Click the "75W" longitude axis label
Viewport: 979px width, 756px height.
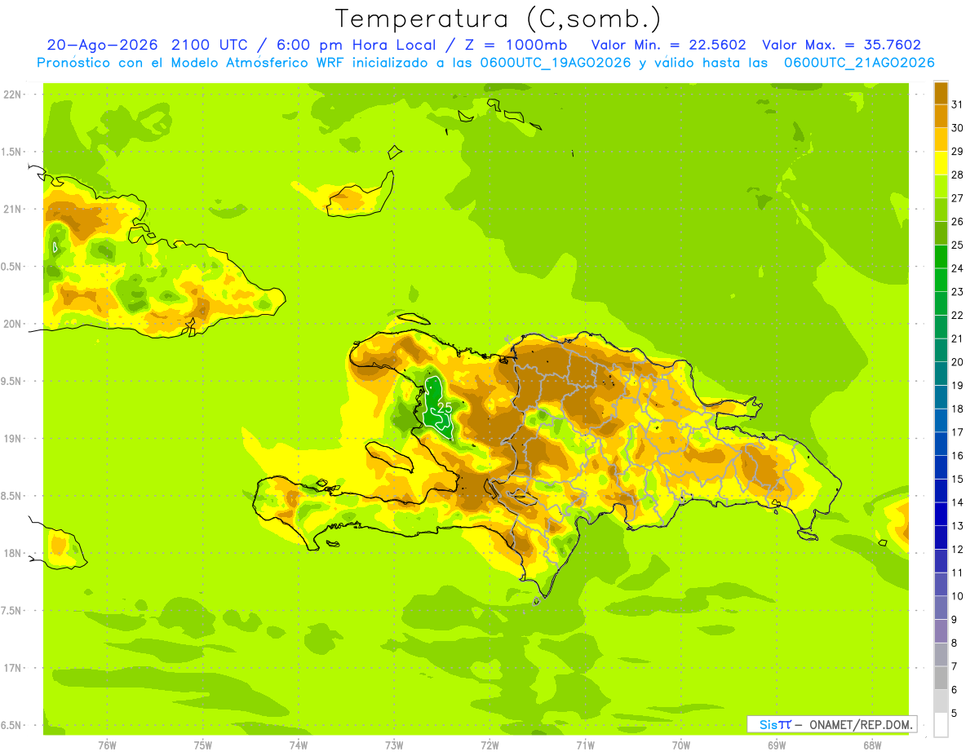point(203,745)
